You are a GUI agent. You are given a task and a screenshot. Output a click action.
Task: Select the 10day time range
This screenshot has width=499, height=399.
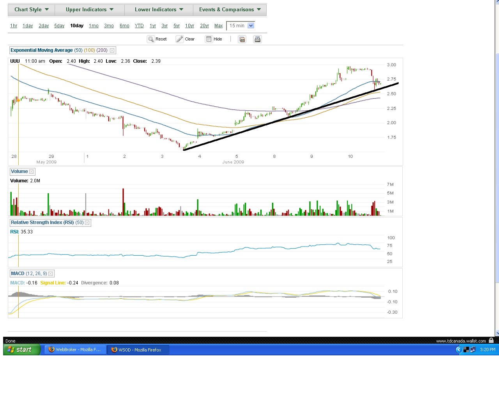click(x=77, y=26)
